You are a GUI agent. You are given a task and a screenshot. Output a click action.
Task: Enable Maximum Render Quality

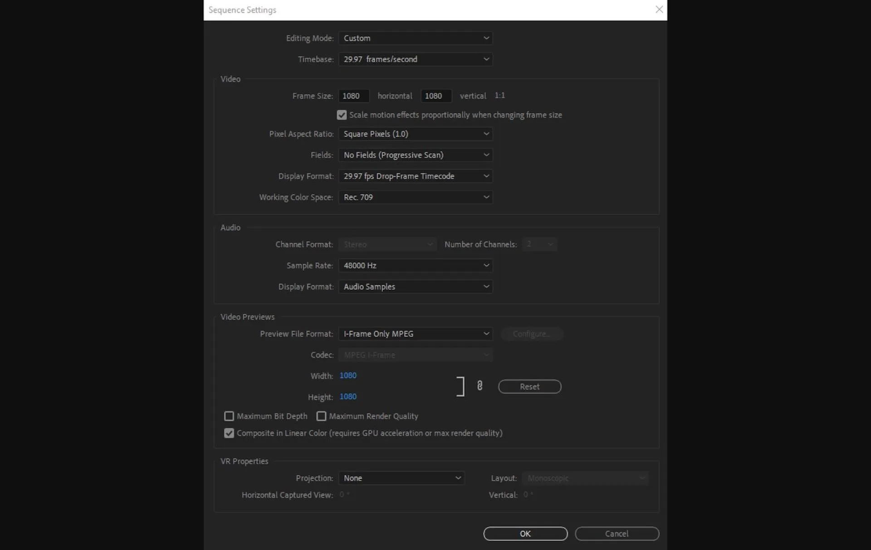click(x=321, y=416)
